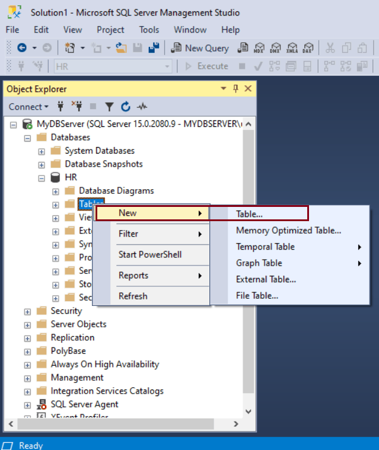Click the DMX Query toolbar icon

click(x=275, y=48)
